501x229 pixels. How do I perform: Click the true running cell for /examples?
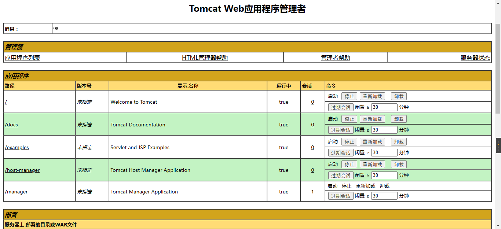point(284,148)
